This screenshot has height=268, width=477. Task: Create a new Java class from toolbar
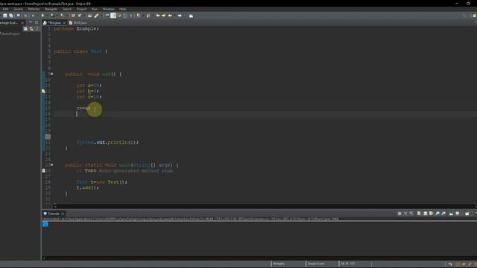pos(80,16)
